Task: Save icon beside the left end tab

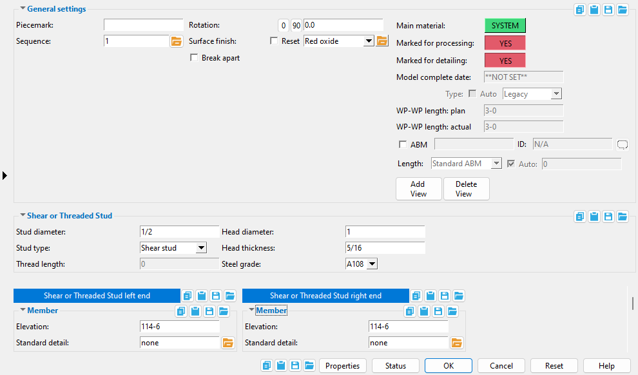Action: (216, 296)
